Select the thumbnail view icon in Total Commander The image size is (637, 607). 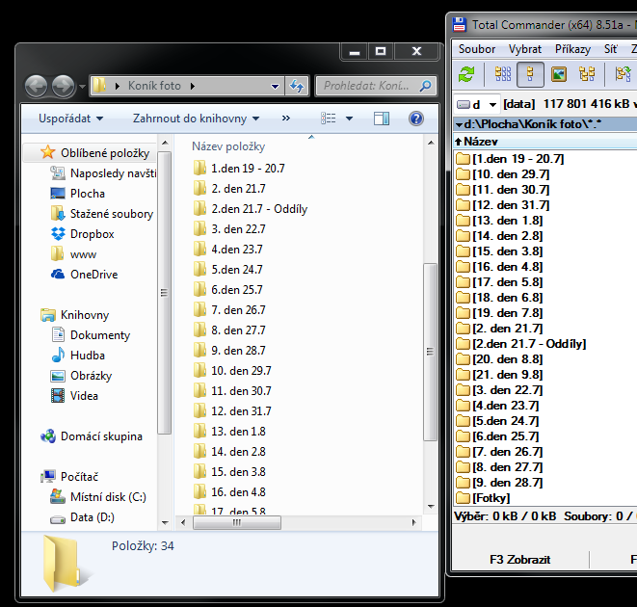point(559,74)
